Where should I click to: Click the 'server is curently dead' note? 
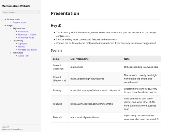point(141,79)
